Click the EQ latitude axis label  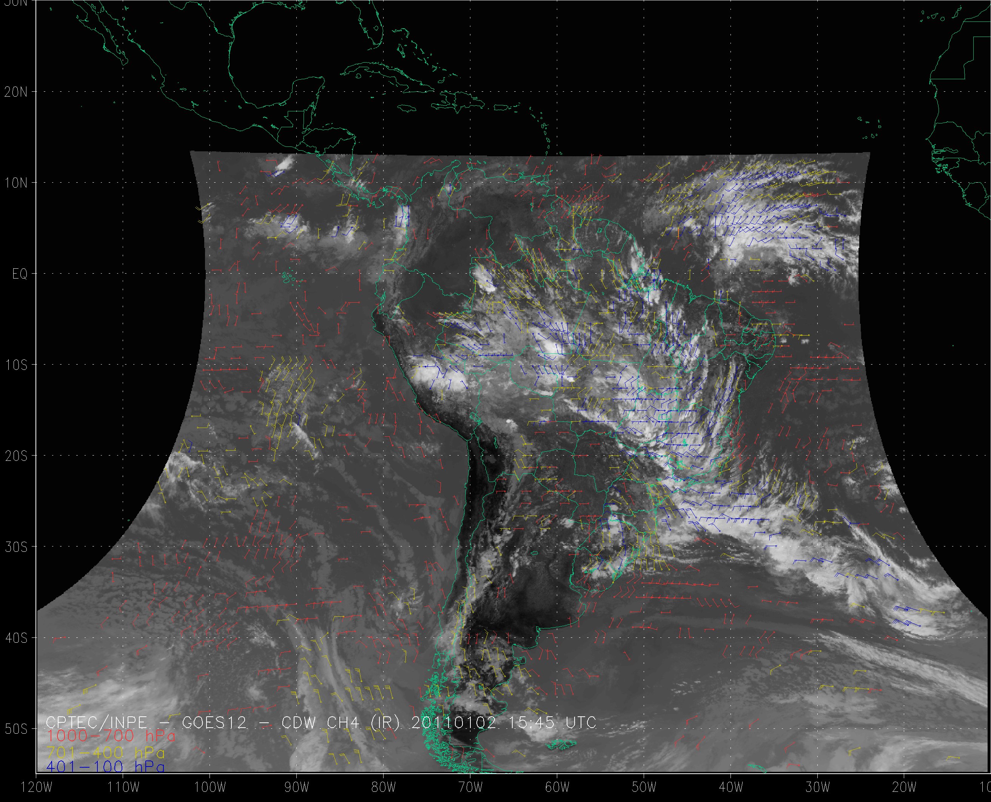[20, 274]
